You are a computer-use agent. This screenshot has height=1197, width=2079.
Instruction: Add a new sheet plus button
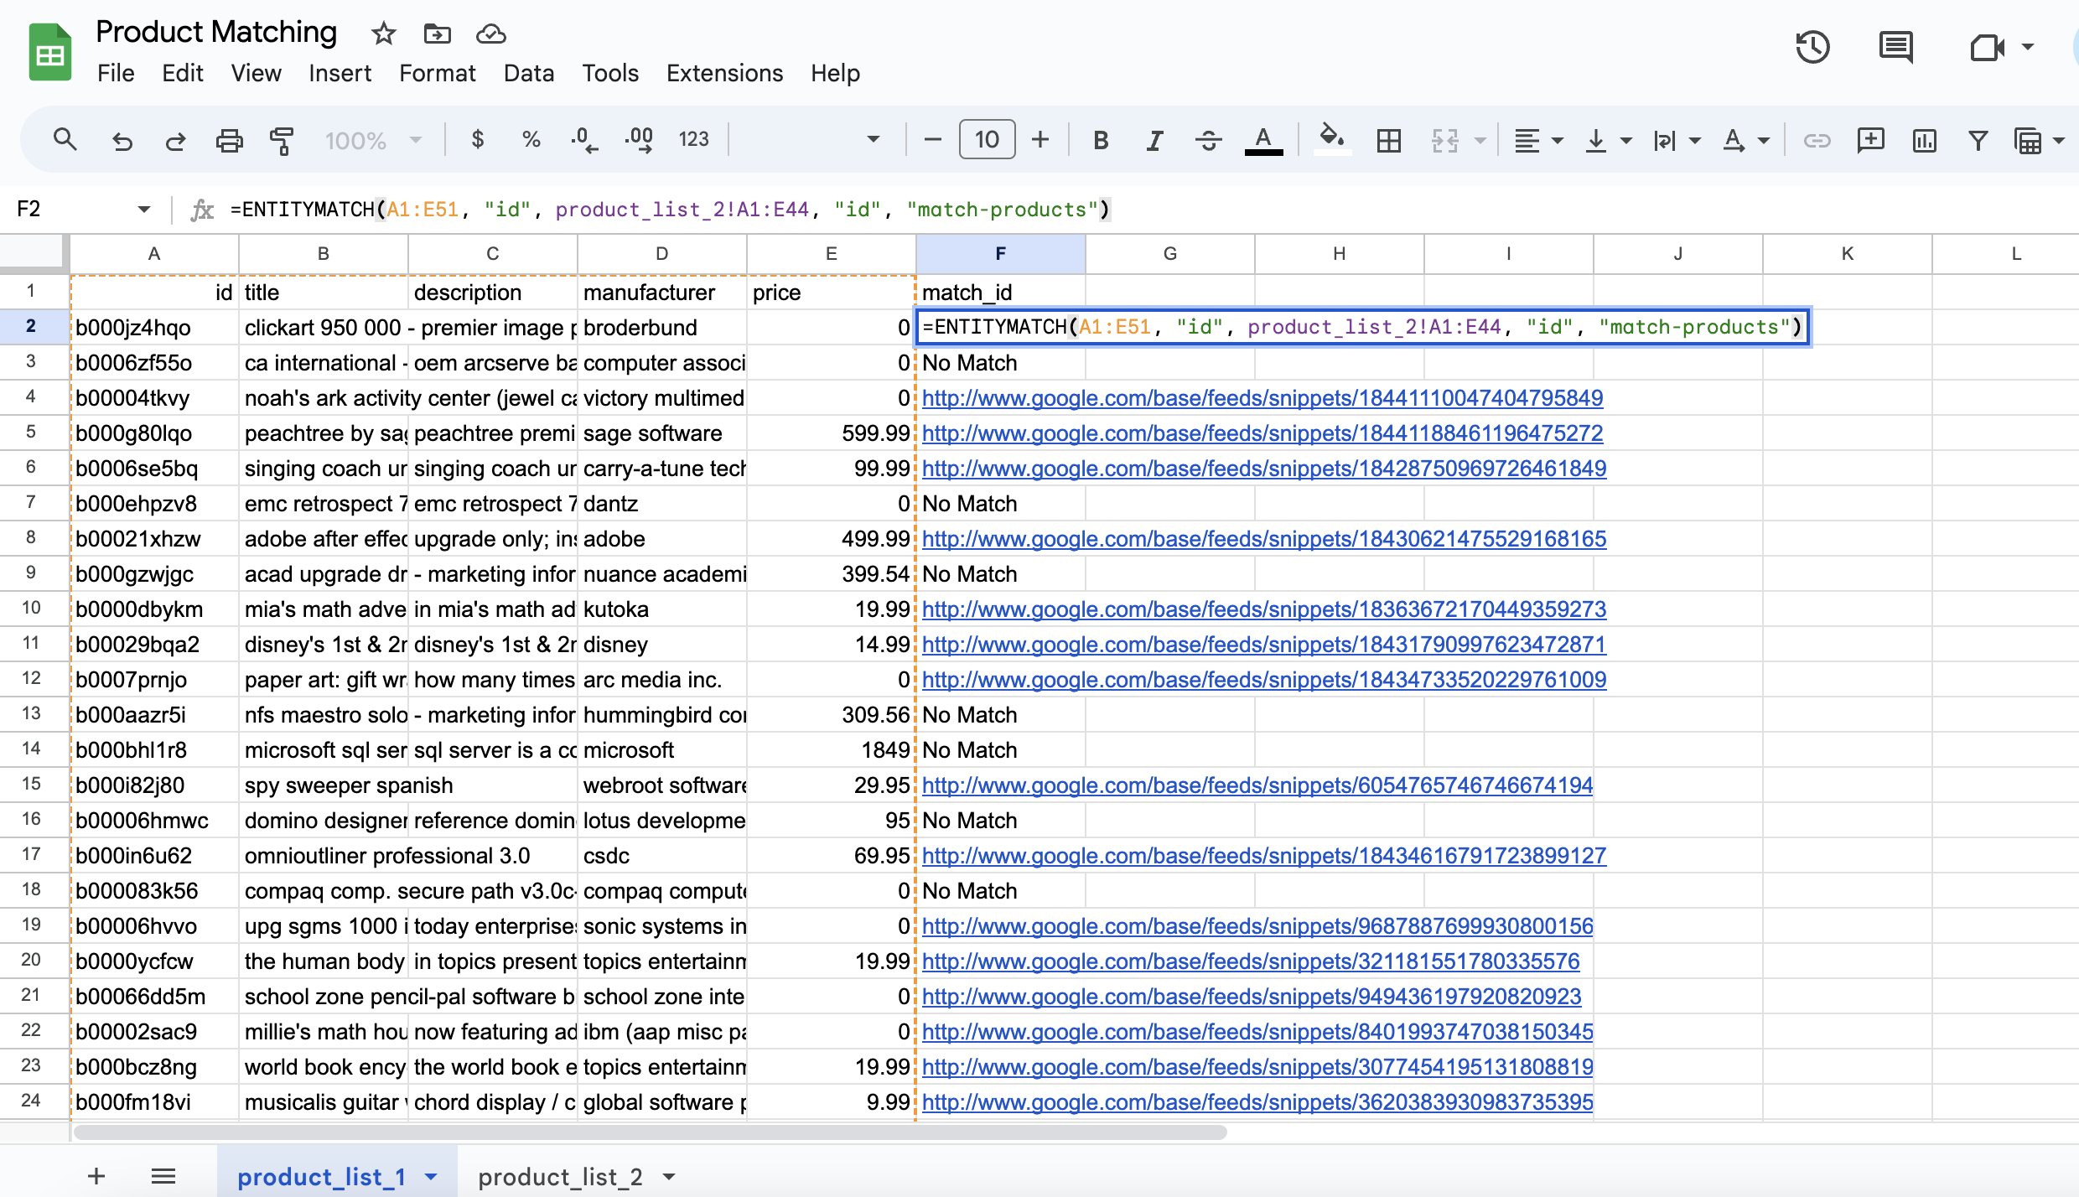[x=96, y=1176]
